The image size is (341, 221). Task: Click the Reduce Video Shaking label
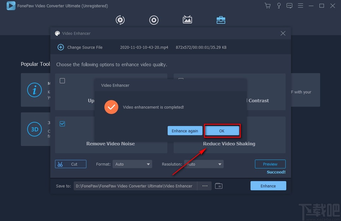229,144
